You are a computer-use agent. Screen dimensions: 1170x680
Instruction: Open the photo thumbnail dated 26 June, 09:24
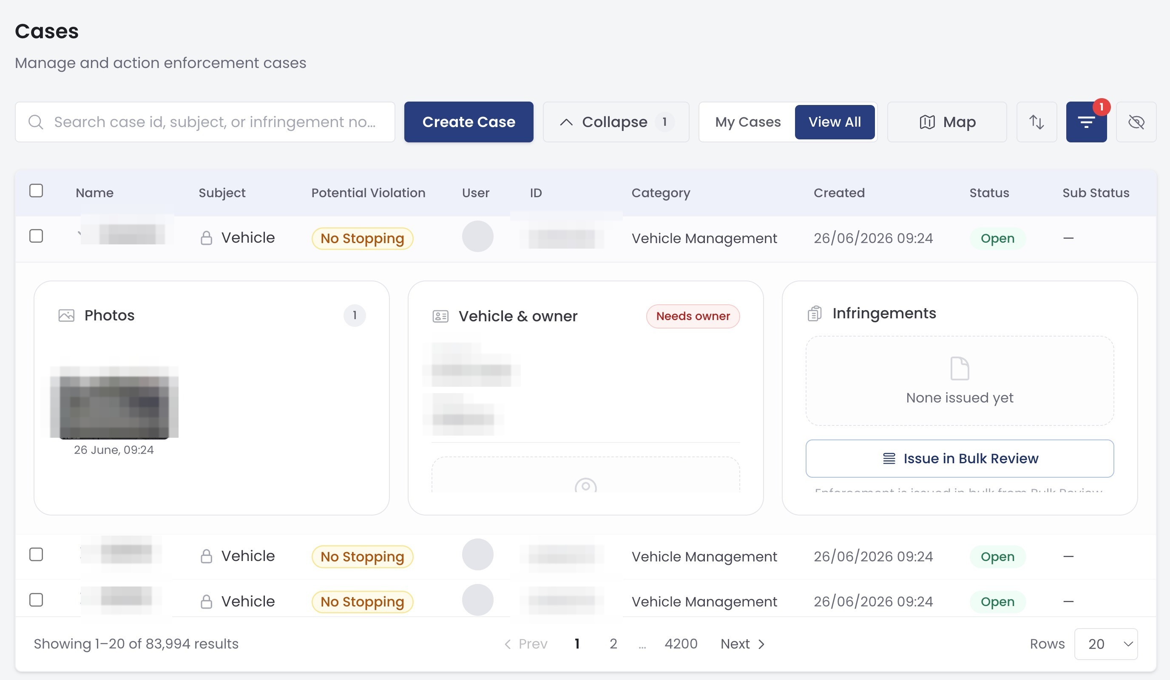coord(114,402)
